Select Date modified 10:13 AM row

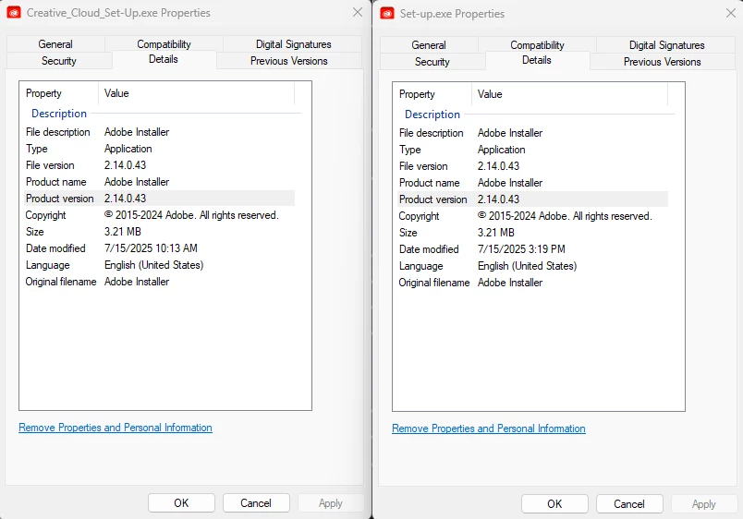point(159,248)
